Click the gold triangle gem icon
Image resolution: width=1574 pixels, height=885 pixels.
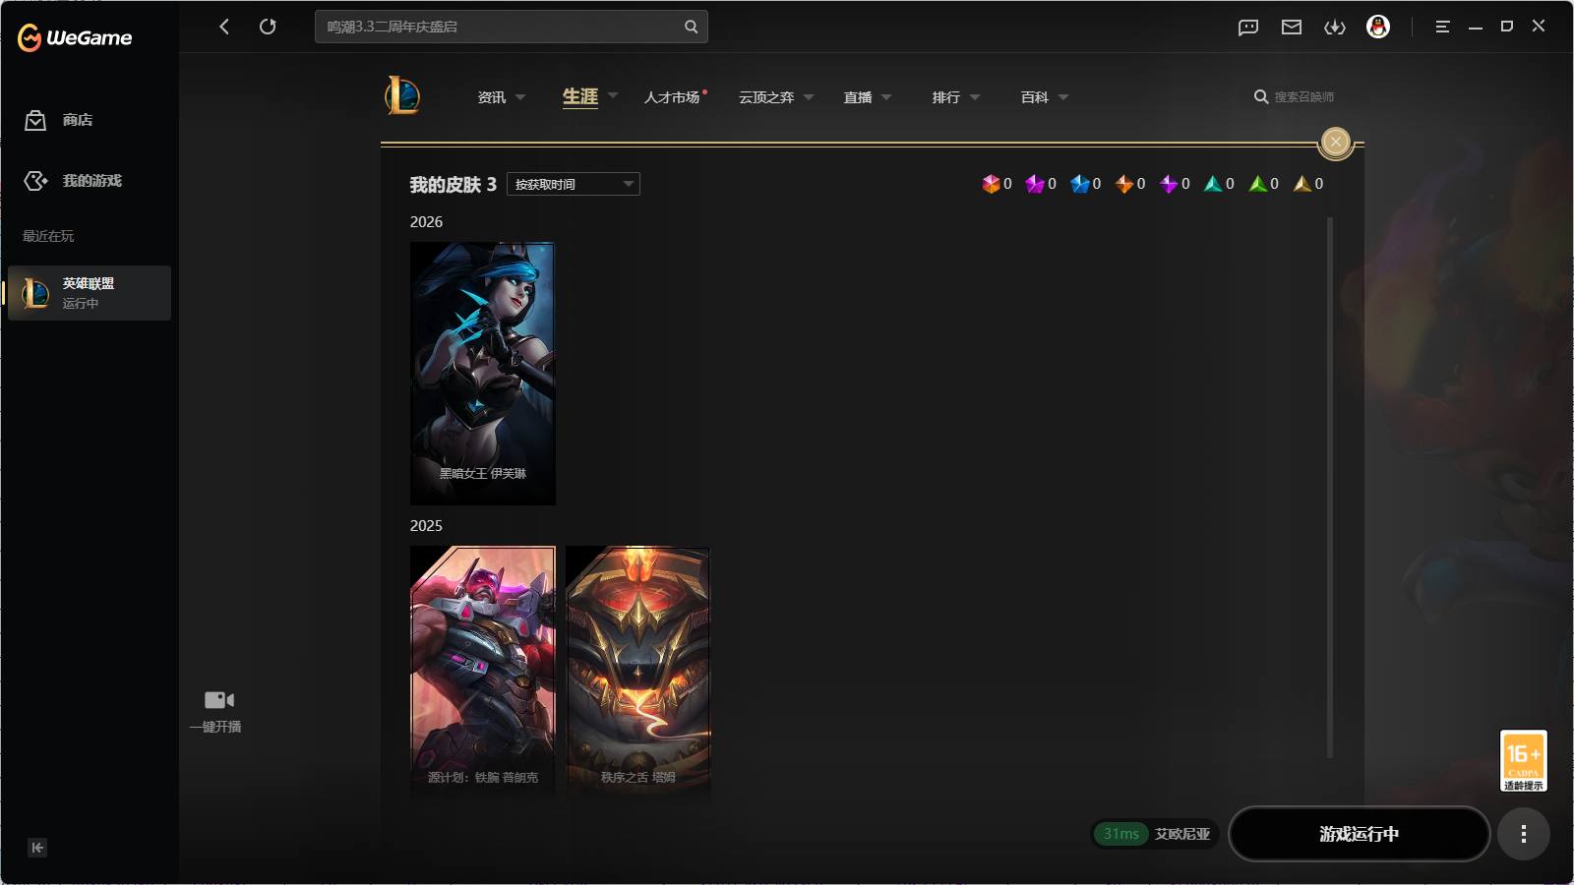[1302, 184]
